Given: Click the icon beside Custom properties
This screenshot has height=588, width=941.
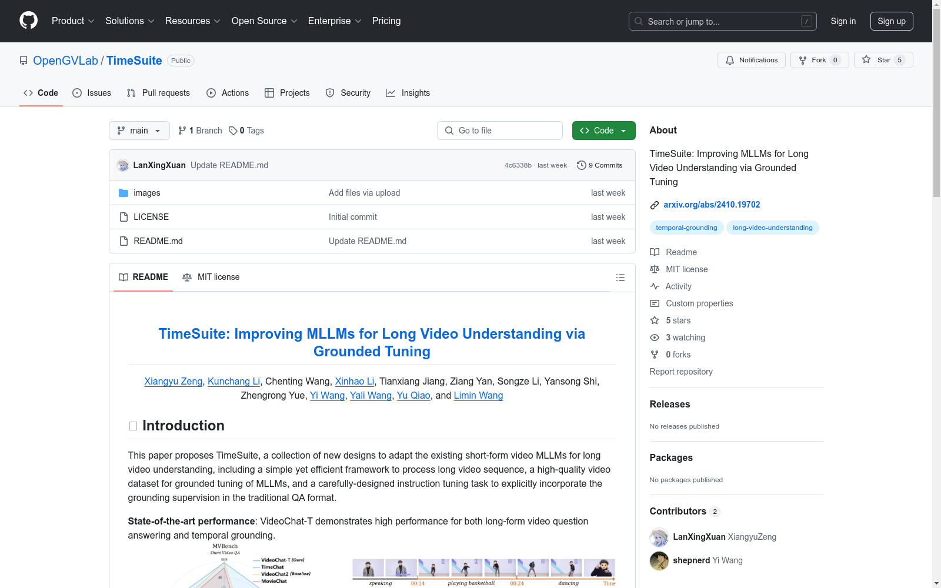Looking at the screenshot, I should (x=655, y=303).
